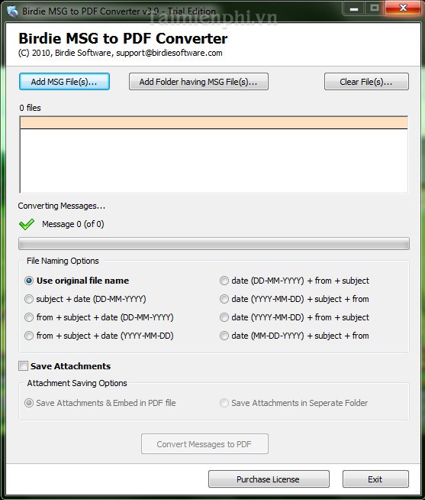Image resolution: width=425 pixels, height=500 pixels.
Task: Select date (DD-MM-YYYY) + from + subject
Action: click(x=295, y=281)
